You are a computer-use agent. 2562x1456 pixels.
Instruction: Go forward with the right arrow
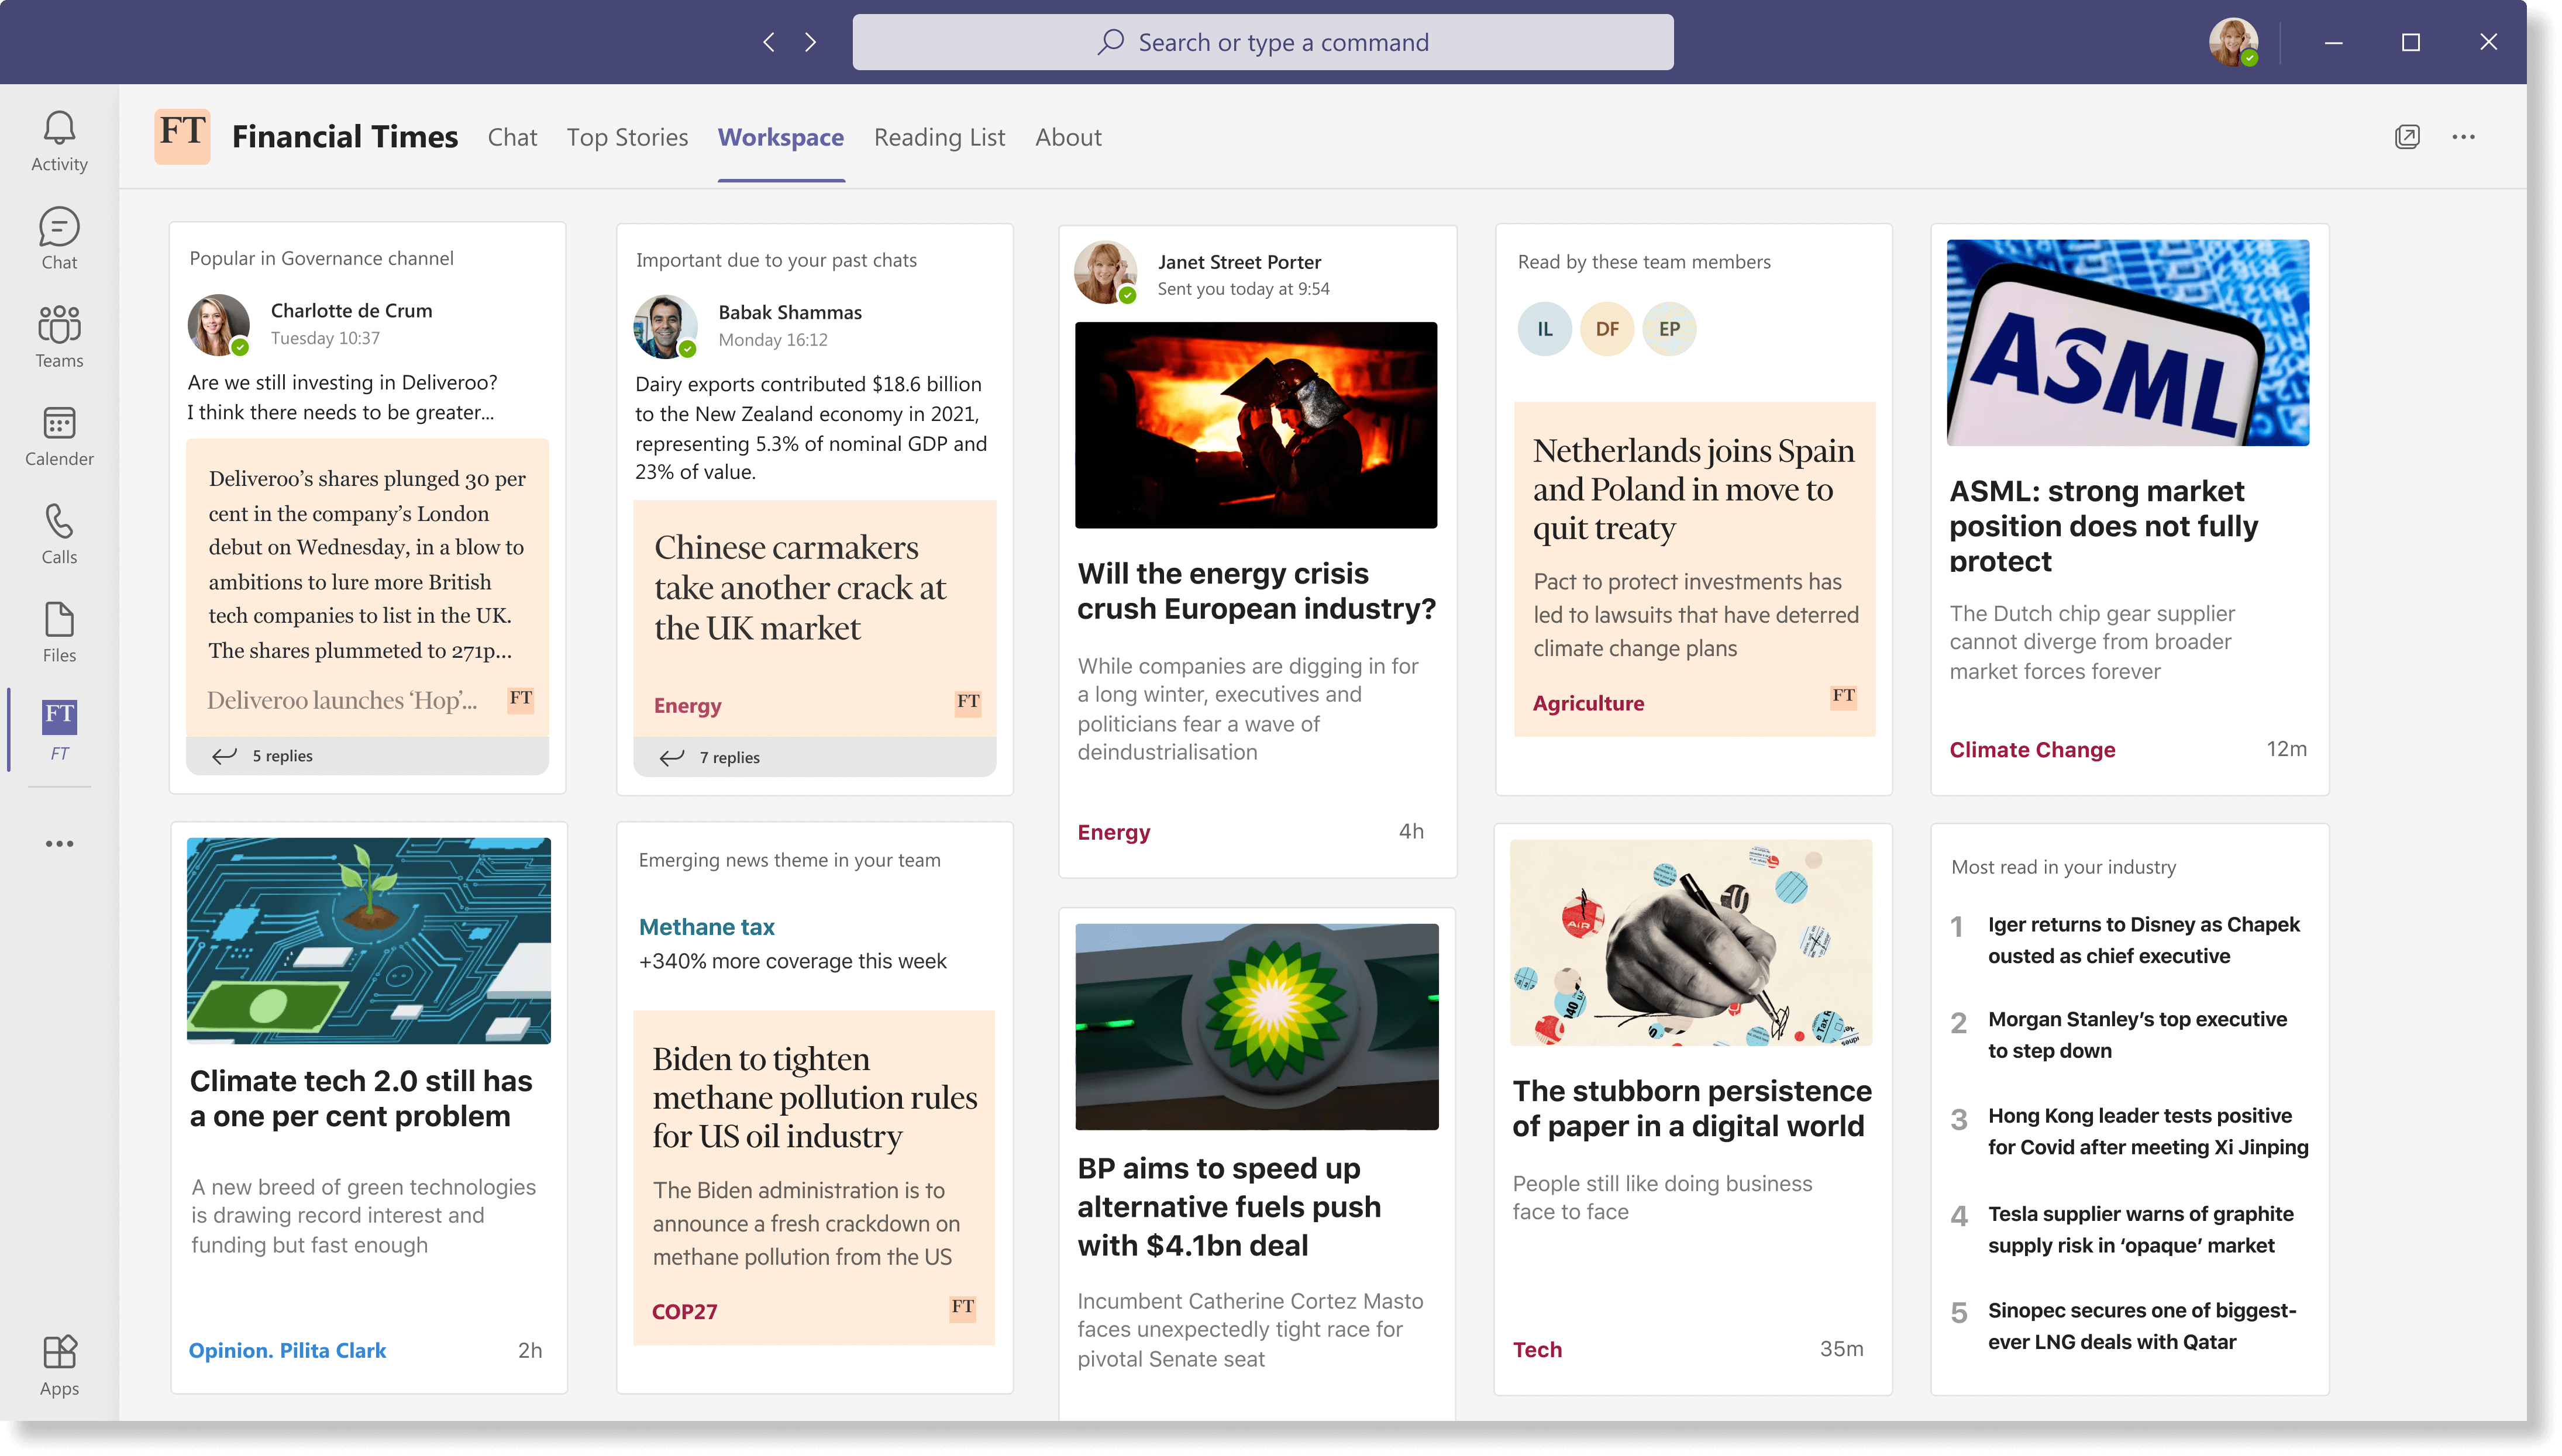tap(810, 42)
